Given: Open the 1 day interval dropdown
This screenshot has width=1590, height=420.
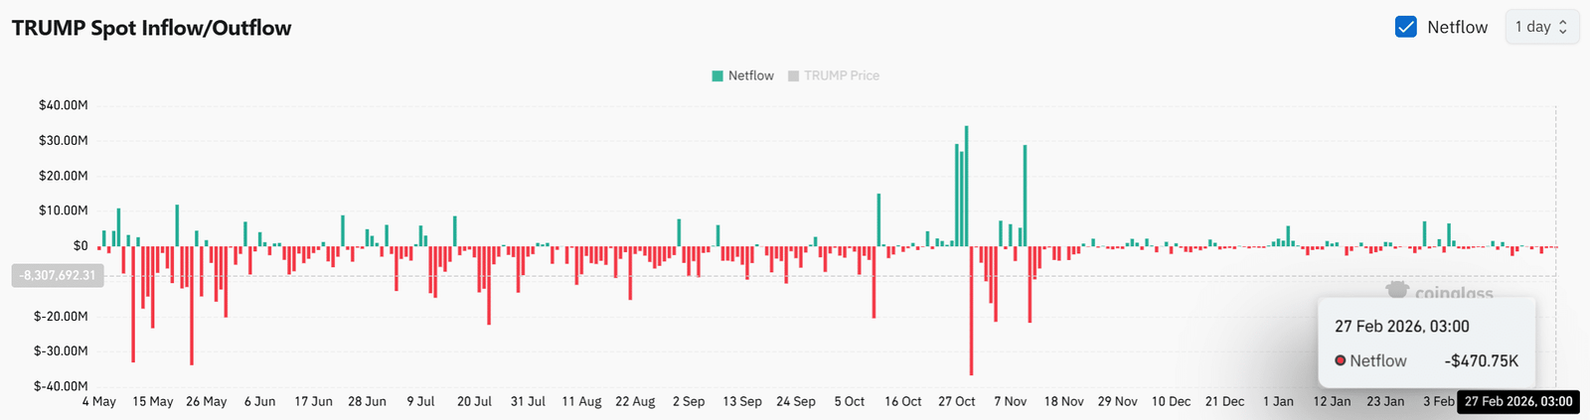Looking at the screenshot, I should [x=1540, y=27].
